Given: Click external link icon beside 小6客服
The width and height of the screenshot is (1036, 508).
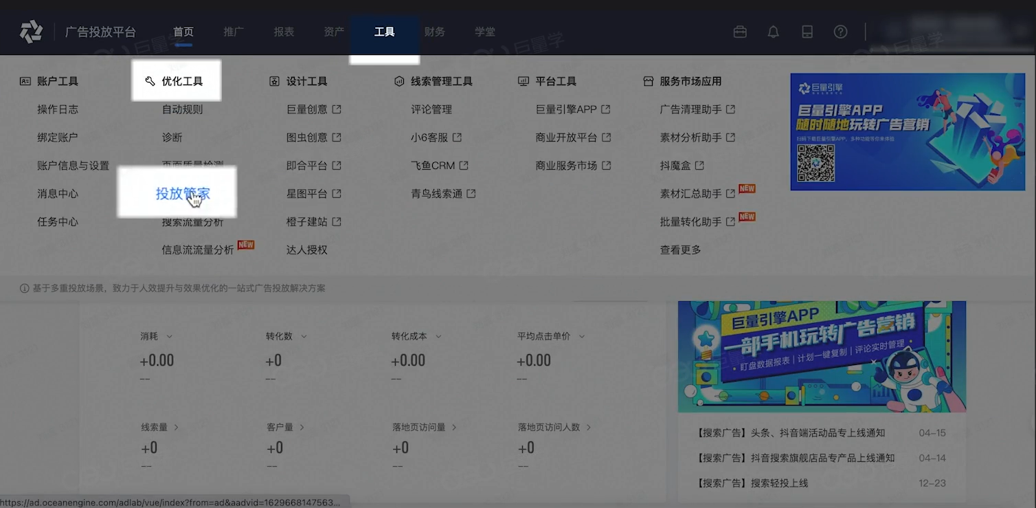Looking at the screenshot, I should point(457,137).
